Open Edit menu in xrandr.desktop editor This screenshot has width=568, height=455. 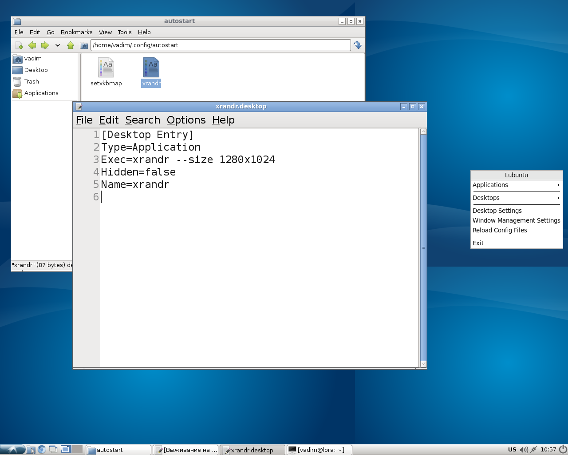(109, 120)
